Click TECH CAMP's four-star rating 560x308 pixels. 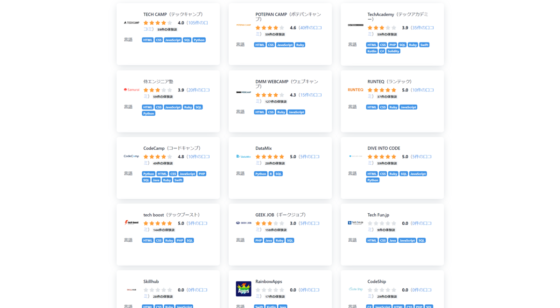(158, 23)
